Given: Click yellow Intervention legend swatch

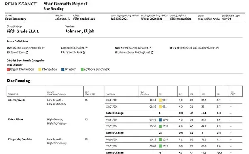Looking at the screenshot, I should click(x=40, y=70).
